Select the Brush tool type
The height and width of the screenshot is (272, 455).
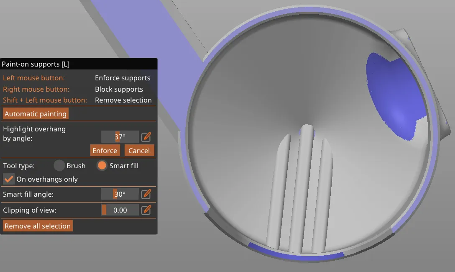point(59,166)
